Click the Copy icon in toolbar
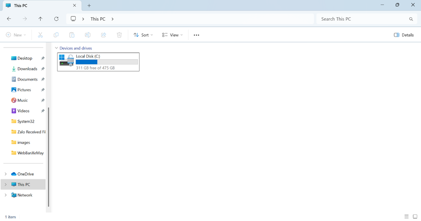 (56, 35)
